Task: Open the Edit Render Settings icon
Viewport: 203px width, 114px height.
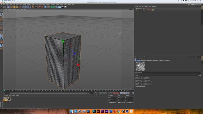Action: pos(42,7)
